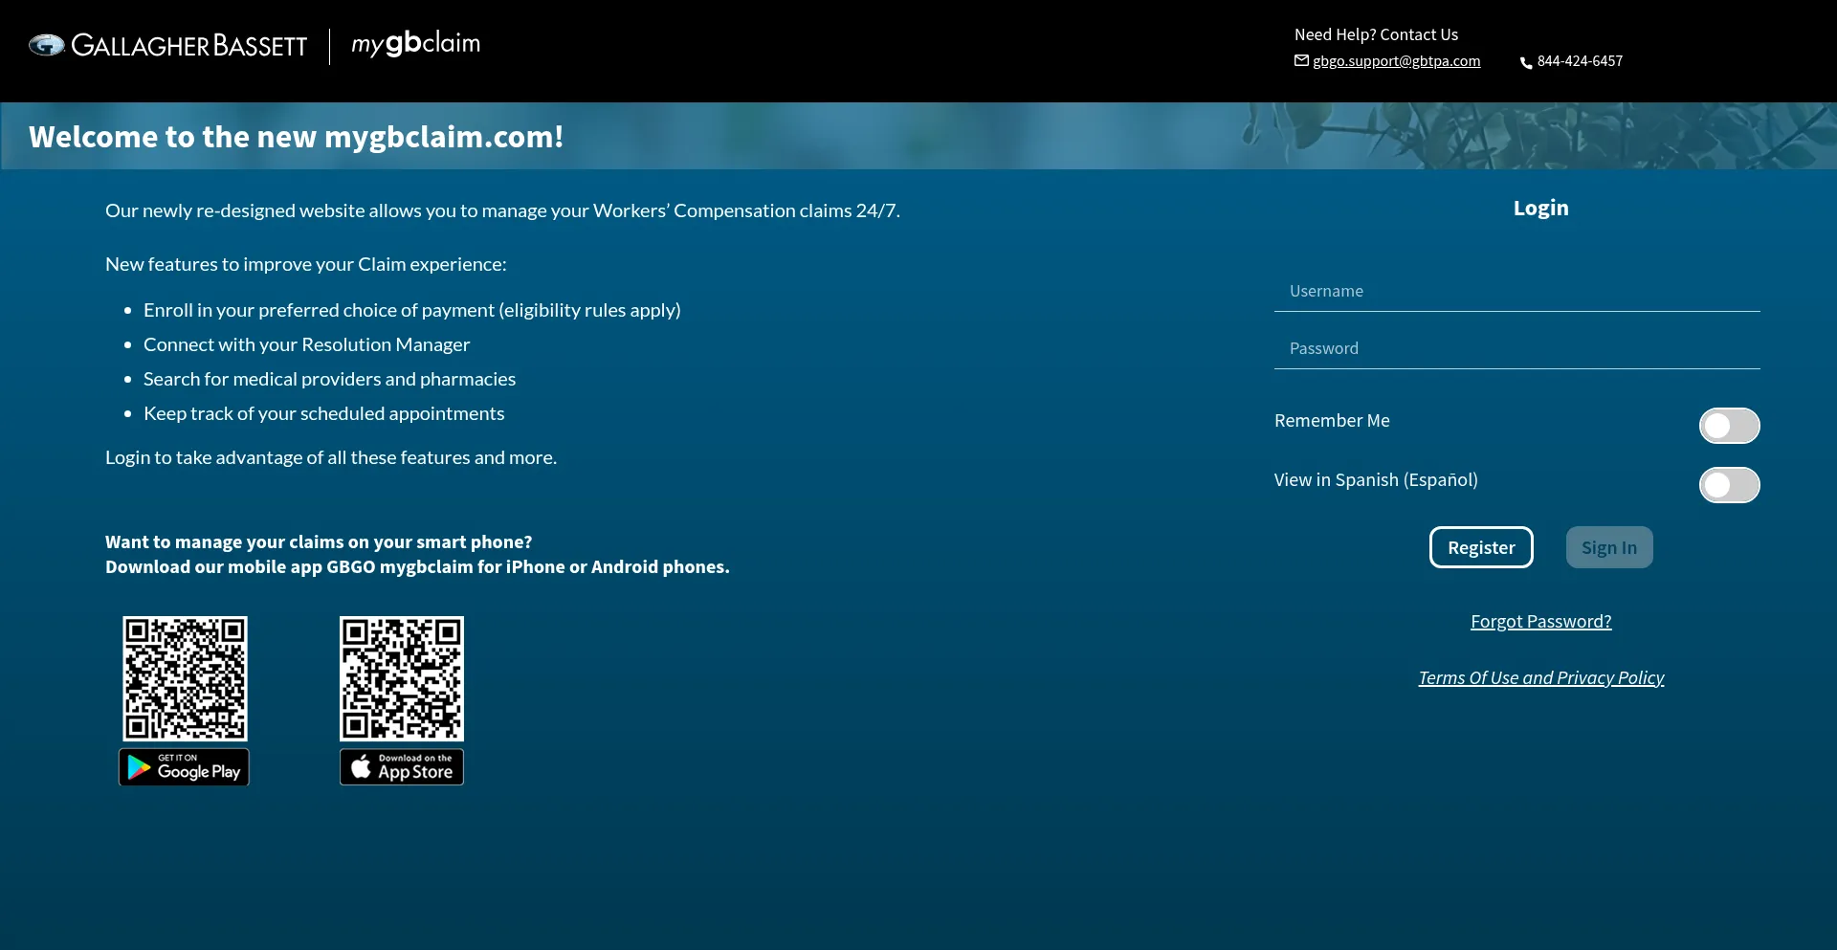The width and height of the screenshot is (1837, 950).
Task: Click the Register button
Action: (1481, 547)
